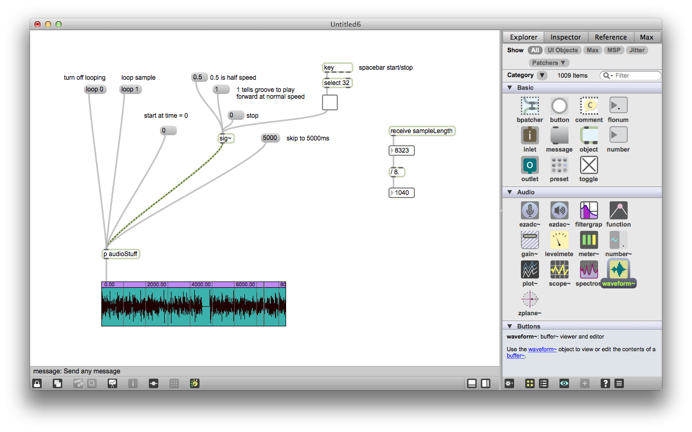Image resolution: width=692 pixels, height=432 pixels.
Task: Open the waveform~ reference link
Action: point(543,349)
